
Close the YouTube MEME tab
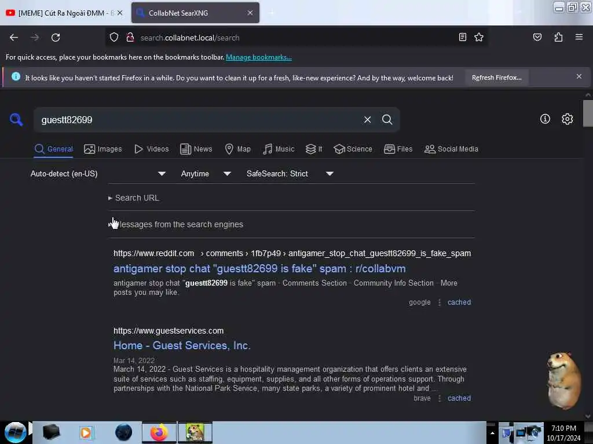coord(120,13)
